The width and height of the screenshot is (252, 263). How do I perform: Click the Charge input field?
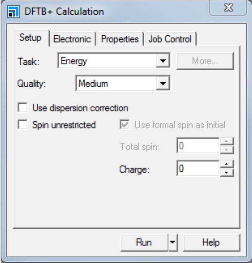198,168
